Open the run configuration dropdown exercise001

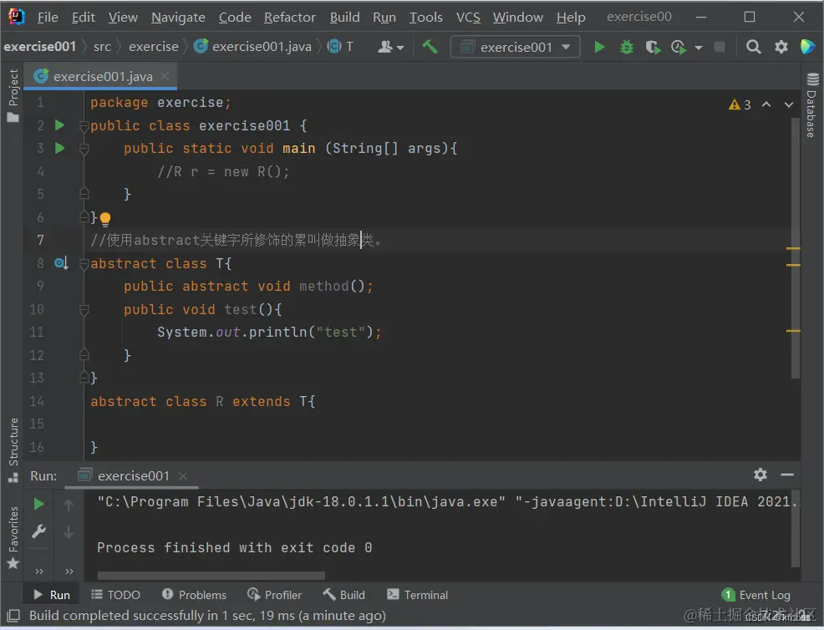[516, 48]
